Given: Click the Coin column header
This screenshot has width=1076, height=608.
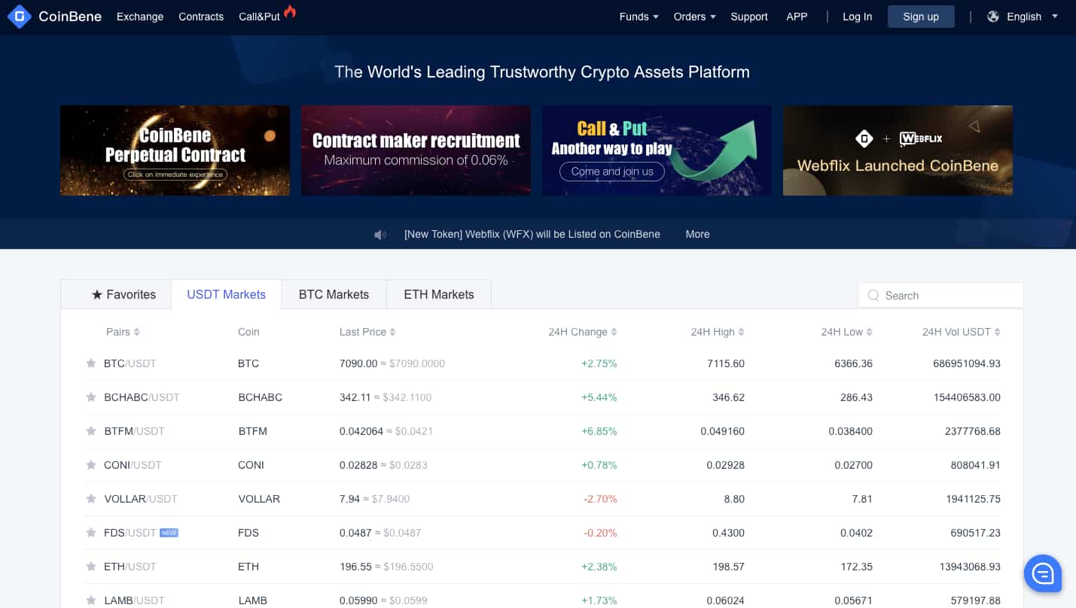Looking at the screenshot, I should click(248, 332).
